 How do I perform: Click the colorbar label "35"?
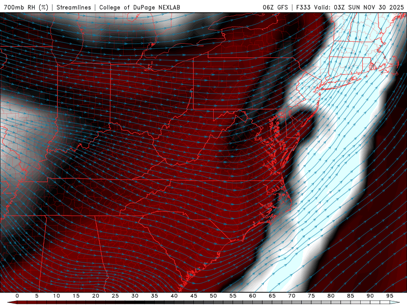[155, 296]
